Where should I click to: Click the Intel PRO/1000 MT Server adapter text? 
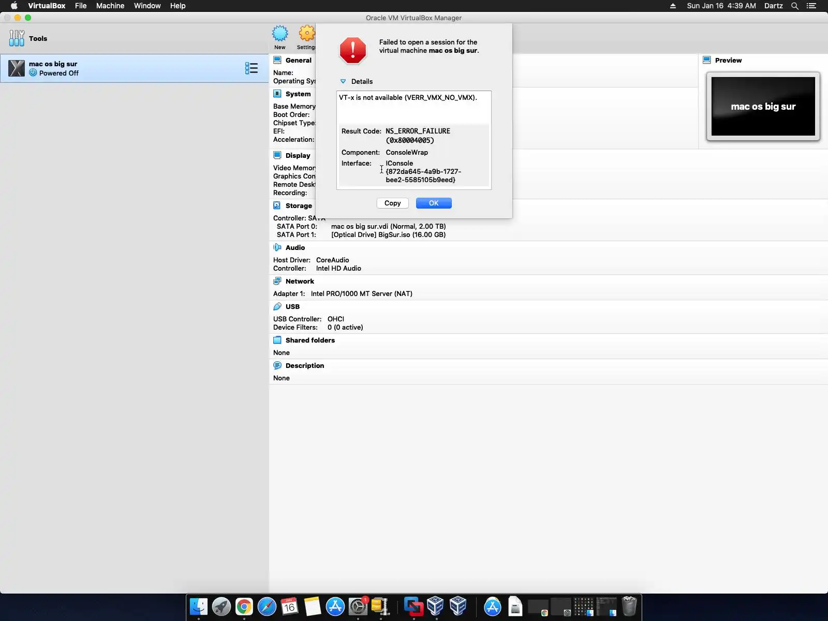362,293
